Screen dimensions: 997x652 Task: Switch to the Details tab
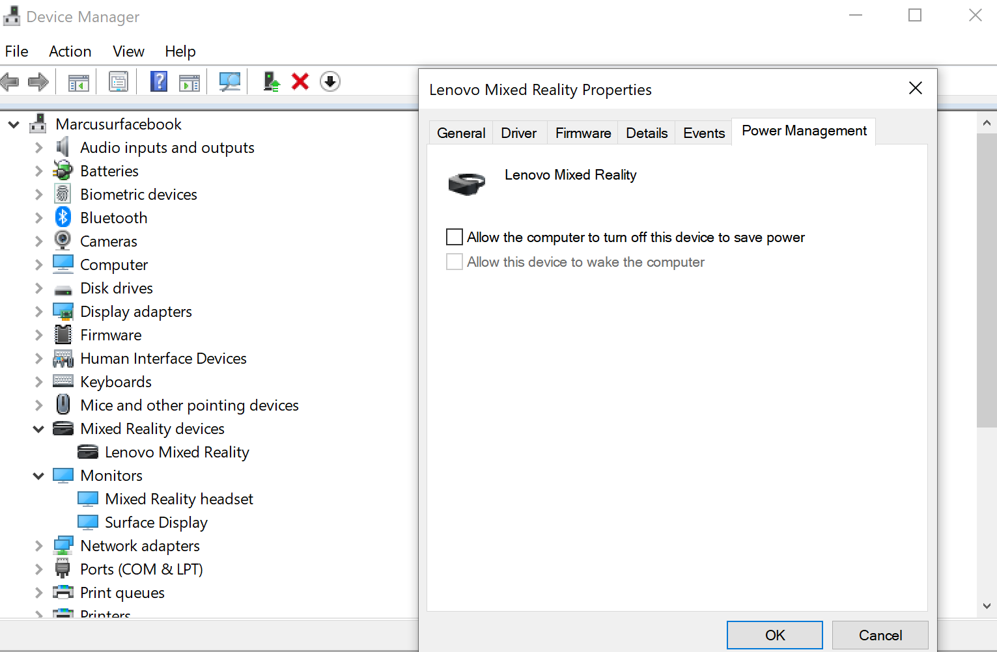(x=647, y=133)
